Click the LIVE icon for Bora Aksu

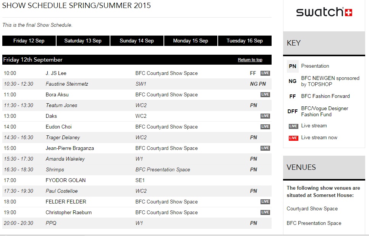pyautogui.click(x=265, y=94)
